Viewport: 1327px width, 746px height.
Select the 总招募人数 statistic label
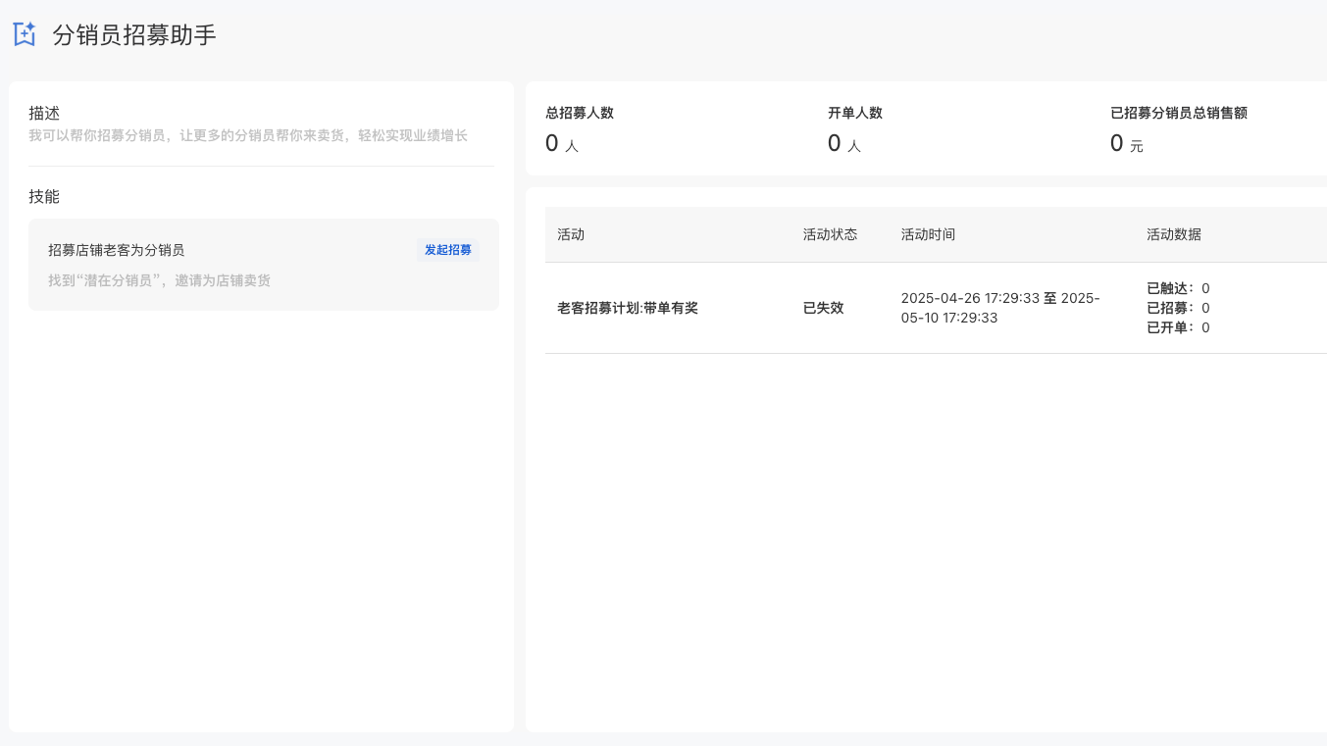580,113
